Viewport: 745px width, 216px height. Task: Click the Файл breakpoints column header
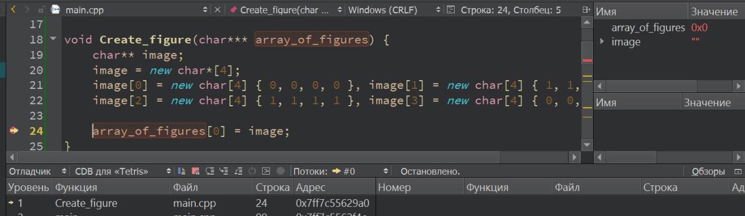coord(596,188)
